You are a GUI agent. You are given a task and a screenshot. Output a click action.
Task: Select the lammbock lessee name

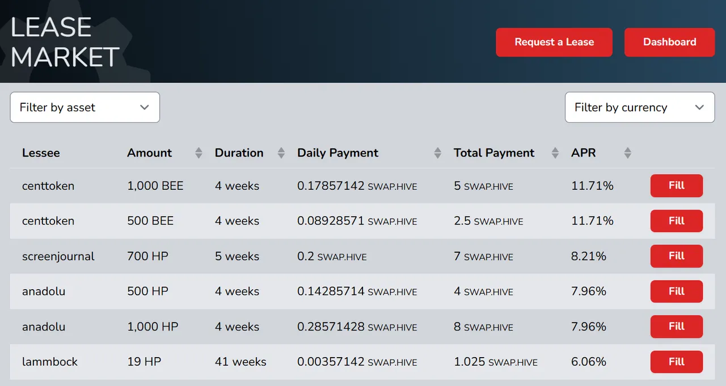[50, 362]
